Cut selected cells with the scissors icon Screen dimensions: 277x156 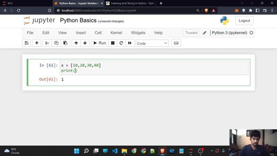[x=47, y=43]
